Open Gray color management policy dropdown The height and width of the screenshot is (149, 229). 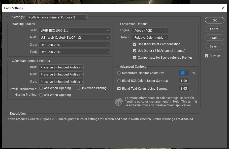pyautogui.click(x=61, y=82)
